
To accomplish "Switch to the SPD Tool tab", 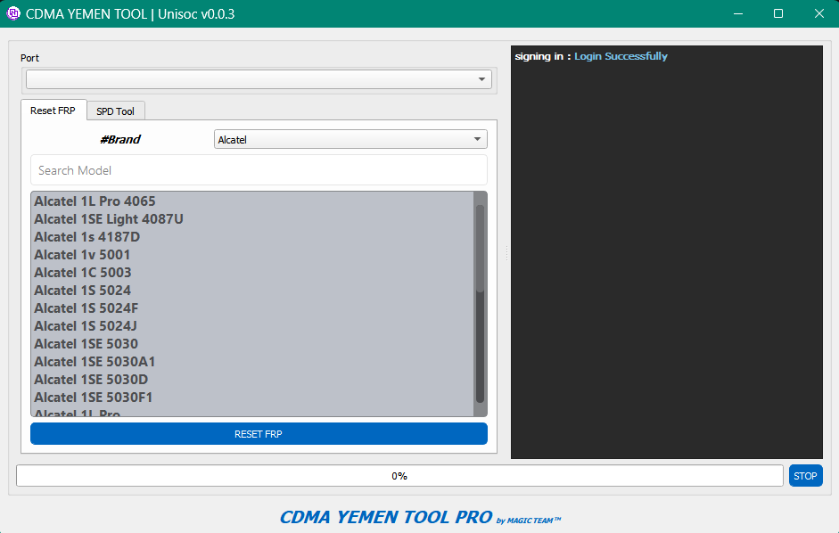I will [115, 111].
